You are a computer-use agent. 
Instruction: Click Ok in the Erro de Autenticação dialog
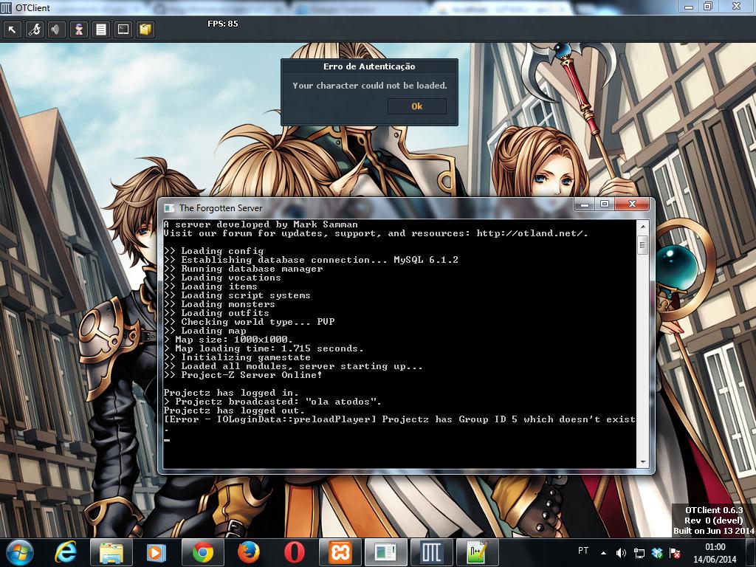417,106
